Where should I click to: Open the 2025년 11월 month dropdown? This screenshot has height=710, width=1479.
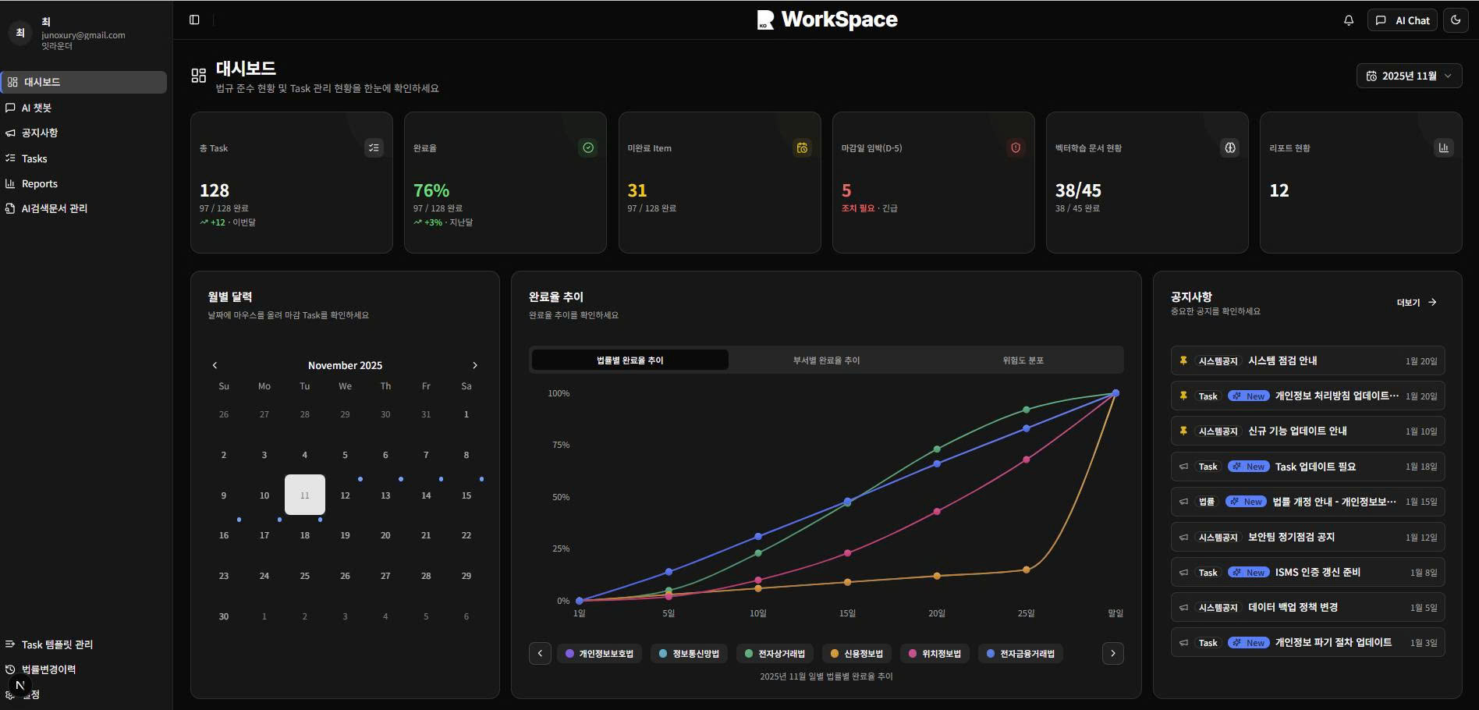point(1409,76)
